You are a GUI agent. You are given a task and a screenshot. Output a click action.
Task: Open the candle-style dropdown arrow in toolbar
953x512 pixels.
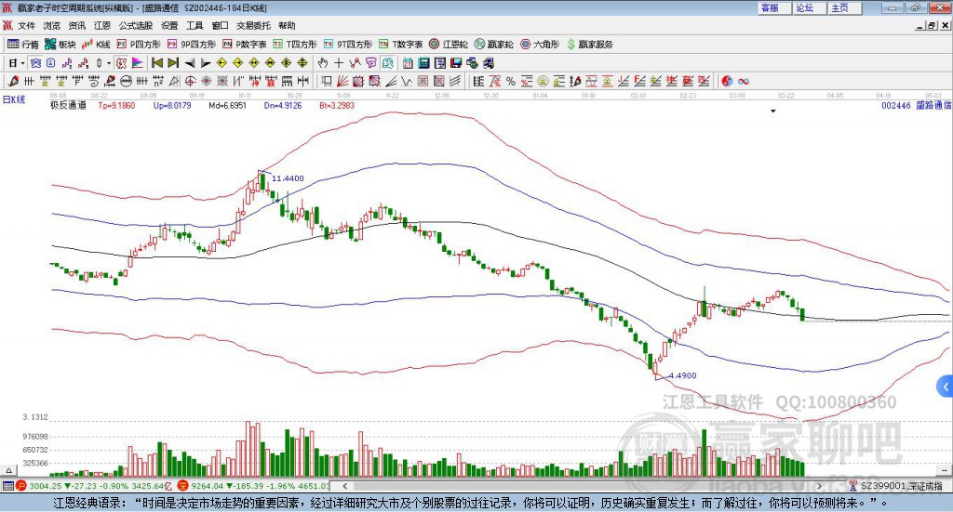click(x=109, y=63)
